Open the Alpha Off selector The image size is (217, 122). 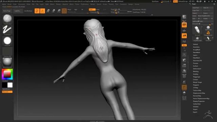coord(7,41)
